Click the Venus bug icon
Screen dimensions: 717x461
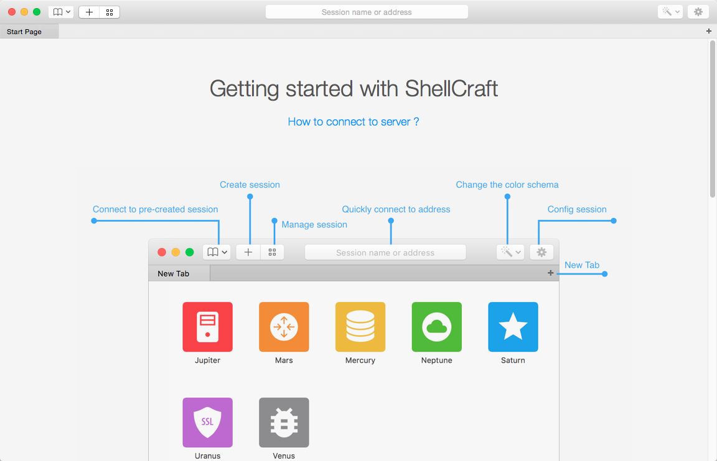click(x=284, y=422)
